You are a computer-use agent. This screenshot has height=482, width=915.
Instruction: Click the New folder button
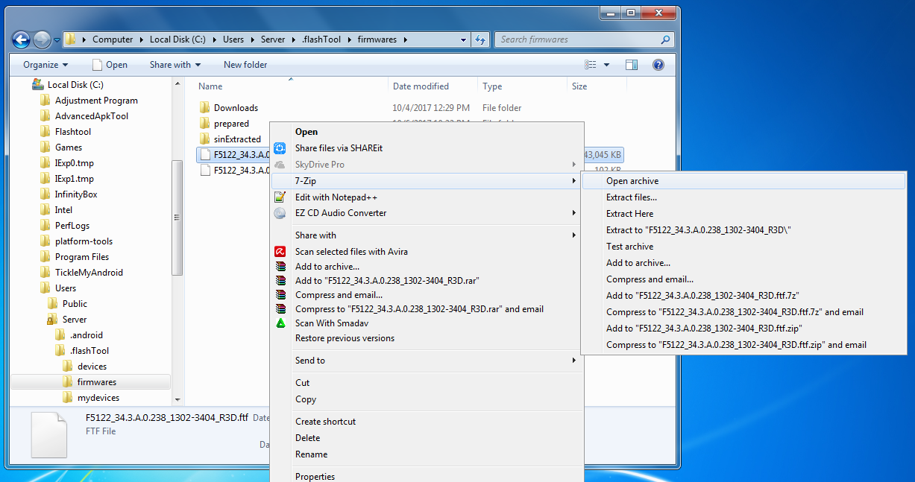pyautogui.click(x=245, y=65)
